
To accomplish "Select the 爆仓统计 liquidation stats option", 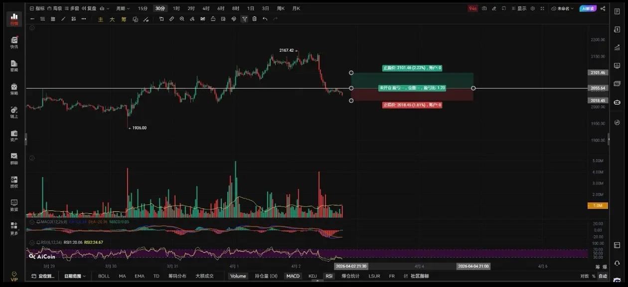I will (x=350, y=276).
